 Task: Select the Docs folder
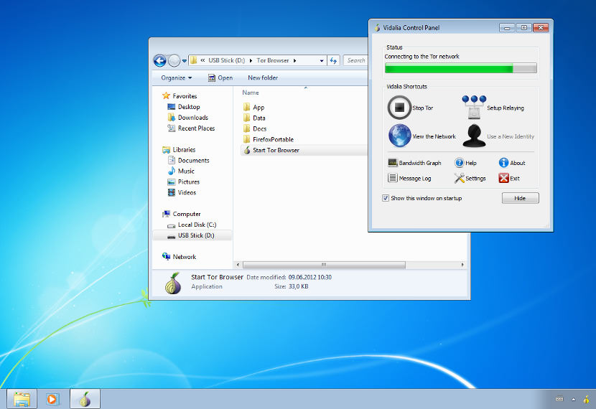(255, 128)
